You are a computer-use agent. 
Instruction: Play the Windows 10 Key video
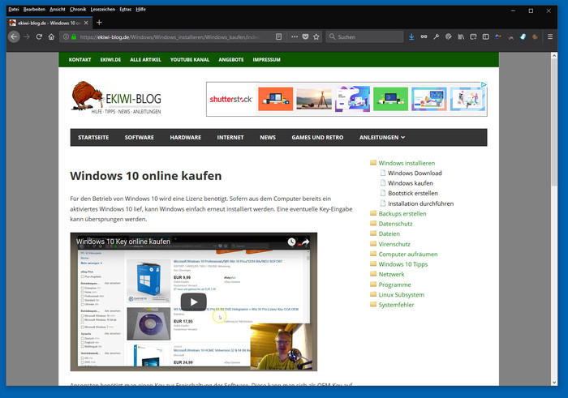[x=194, y=302]
